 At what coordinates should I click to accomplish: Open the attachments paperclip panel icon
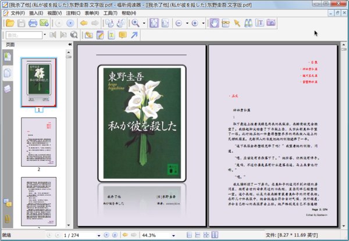8,219
